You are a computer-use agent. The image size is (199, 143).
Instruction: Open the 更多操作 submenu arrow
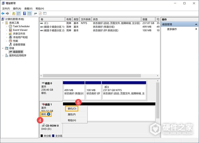[196, 29]
